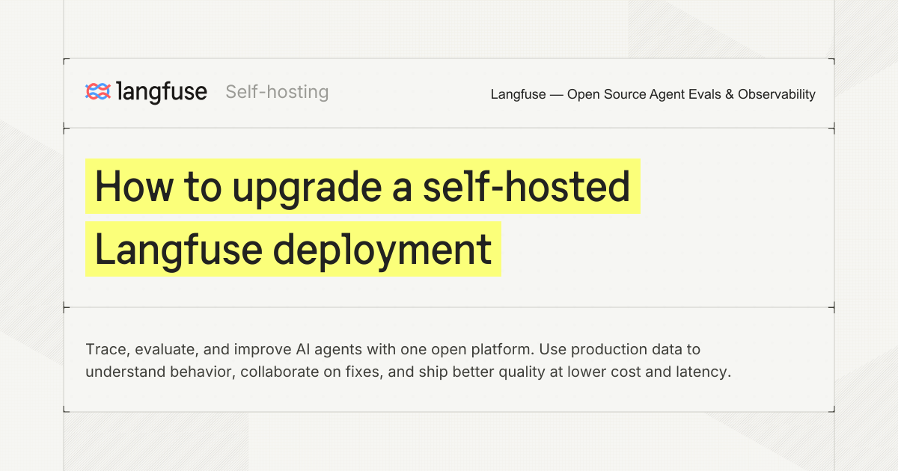This screenshot has height=471, width=898.
Task: Select the Self-hosting section label
Action: click(277, 92)
